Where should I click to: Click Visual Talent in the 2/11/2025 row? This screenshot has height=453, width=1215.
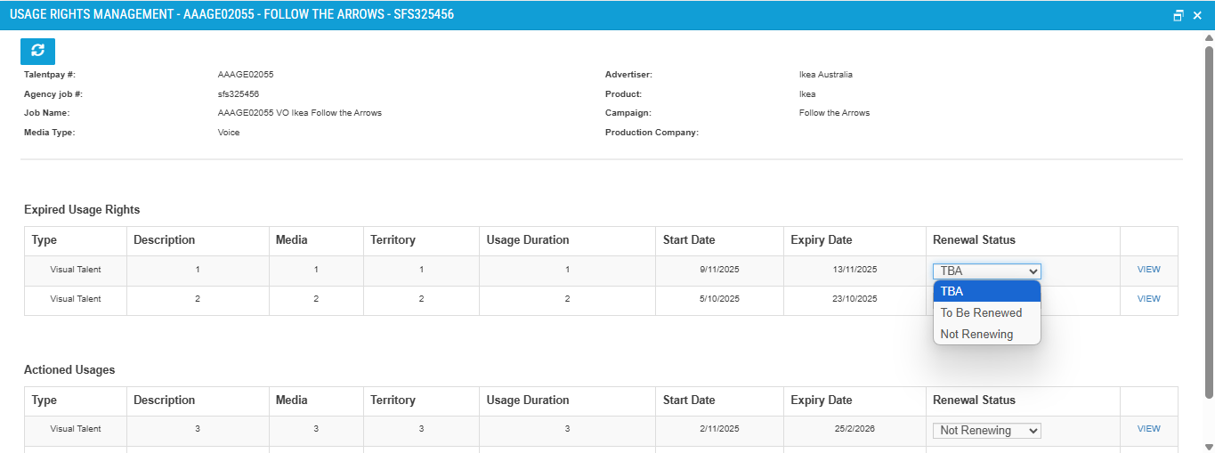76,429
